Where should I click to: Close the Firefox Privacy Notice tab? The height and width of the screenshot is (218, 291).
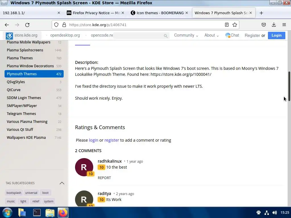[x=123, y=13]
